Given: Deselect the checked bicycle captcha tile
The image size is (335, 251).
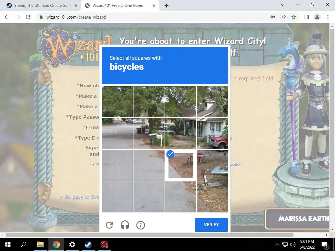Looking at the screenshot, I should pyautogui.click(x=181, y=165).
